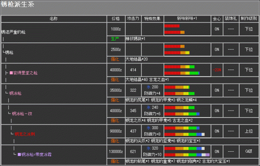Open the 钢冰枪-改 weapon entry
This screenshot has height=166, width=260.
point(22,114)
